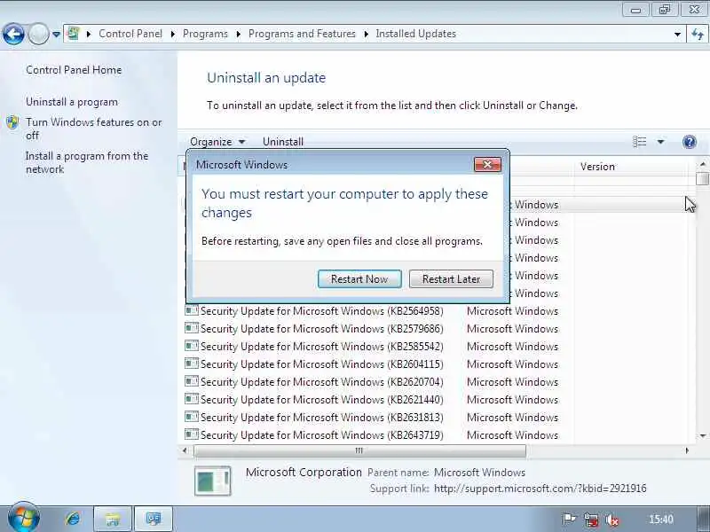Open the Organize menu
This screenshot has width=710, height=532.
point(217,142)
